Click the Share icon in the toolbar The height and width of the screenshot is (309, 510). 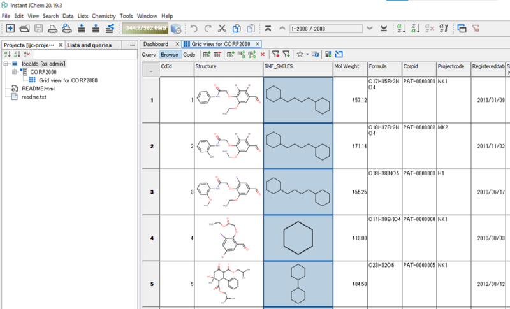(110, 29)
